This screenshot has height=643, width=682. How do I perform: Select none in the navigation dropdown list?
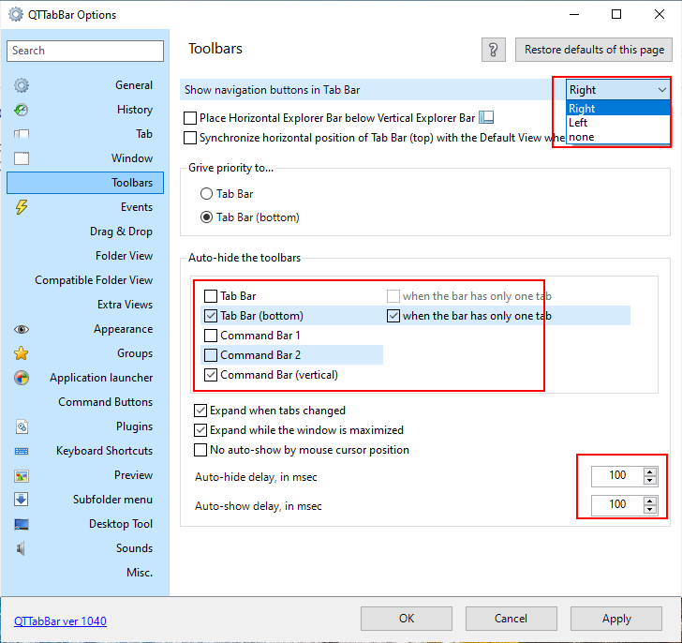(x=581, y=137)
